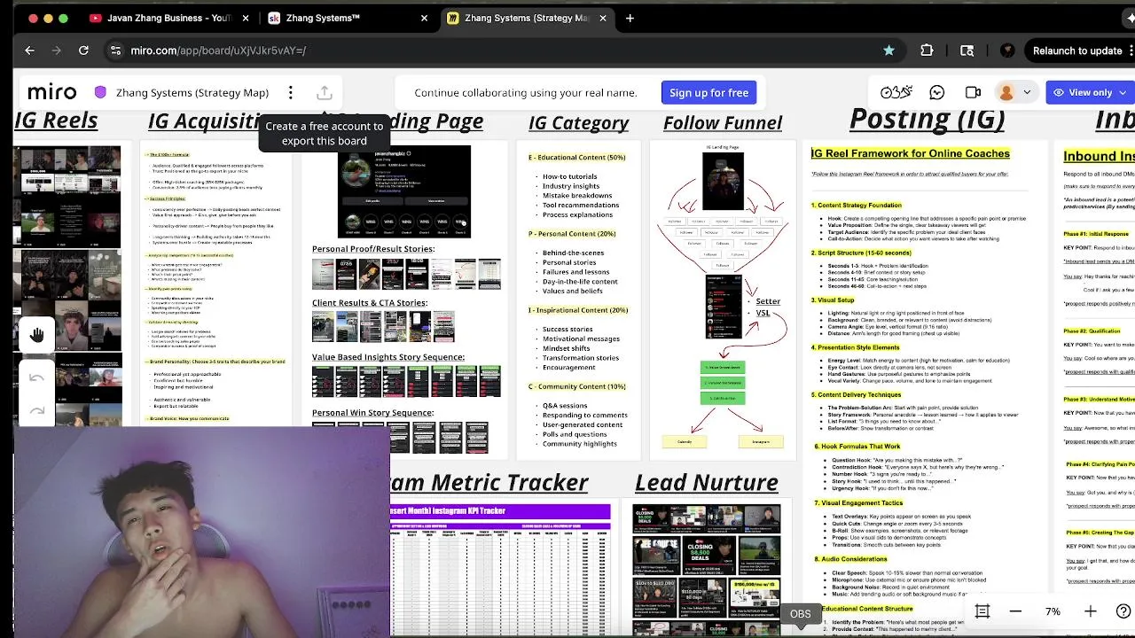1135x638 pixels.
Task: Click Personal Proof/Result Stories heading
Action: [373, 249]
